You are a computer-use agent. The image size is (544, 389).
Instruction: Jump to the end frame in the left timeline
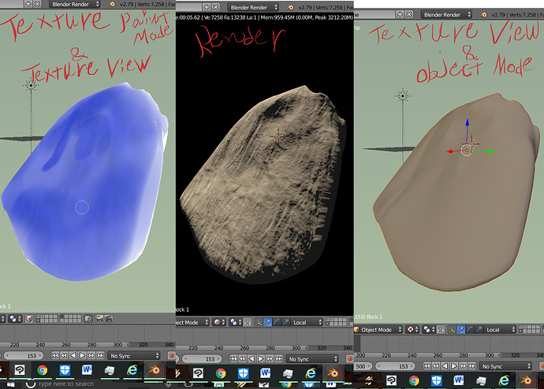coord(101,355)
